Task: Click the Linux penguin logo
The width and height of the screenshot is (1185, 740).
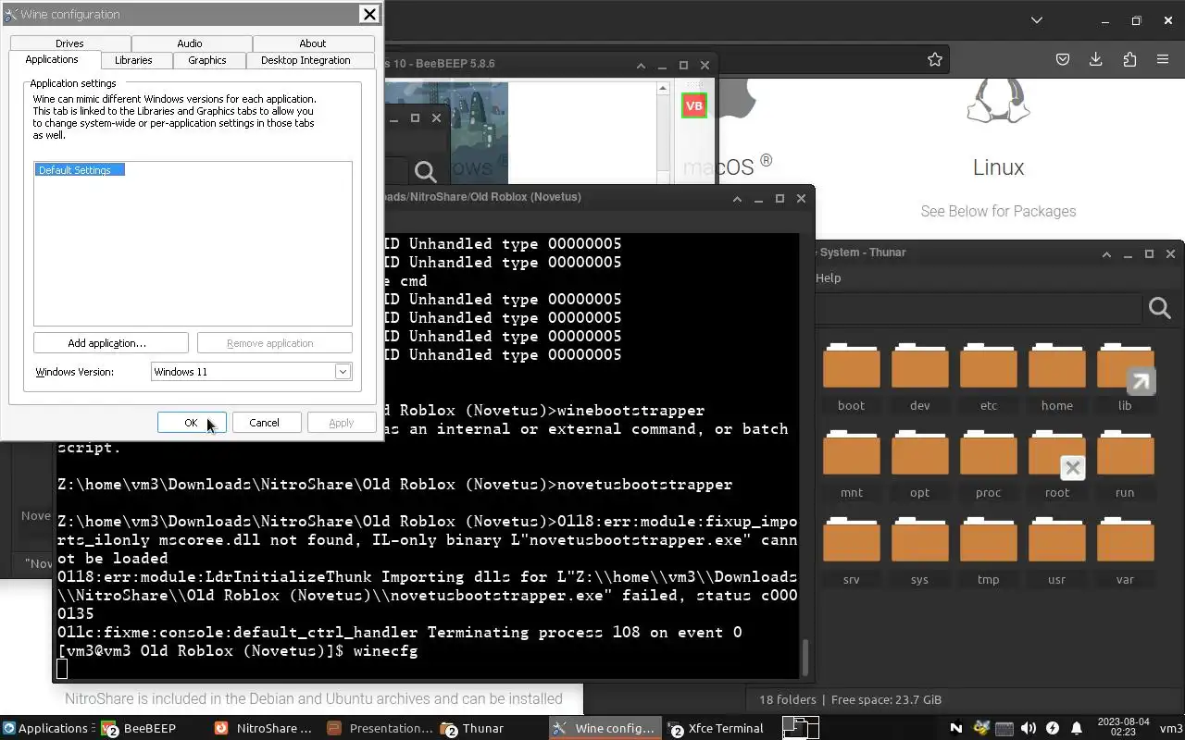Action: click(x=998, y=100)
